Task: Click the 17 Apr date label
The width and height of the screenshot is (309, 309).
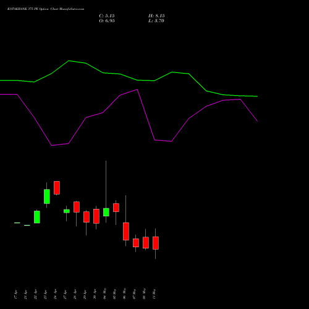Action: pyautogui.click(x=16, y=294)
